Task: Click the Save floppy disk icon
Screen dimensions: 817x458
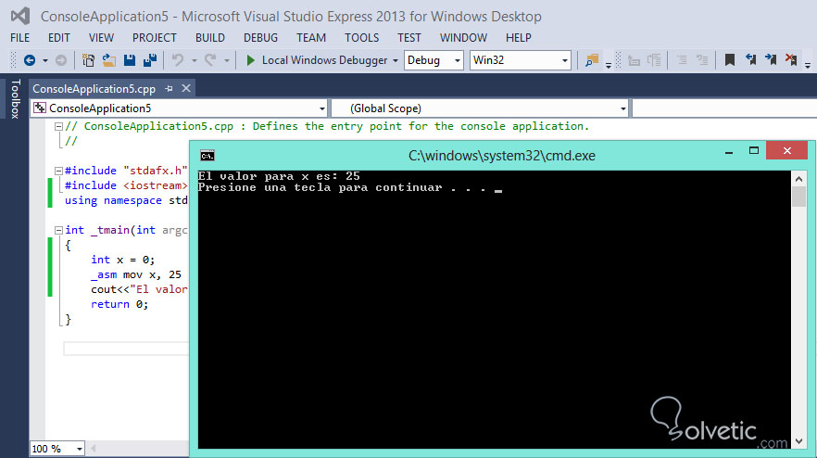Action: point(130,60)
